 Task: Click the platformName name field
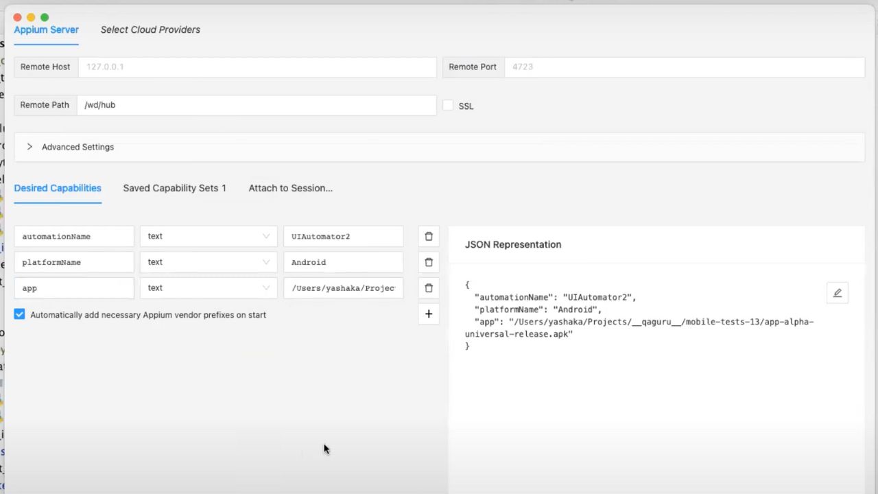coord(74,262)
